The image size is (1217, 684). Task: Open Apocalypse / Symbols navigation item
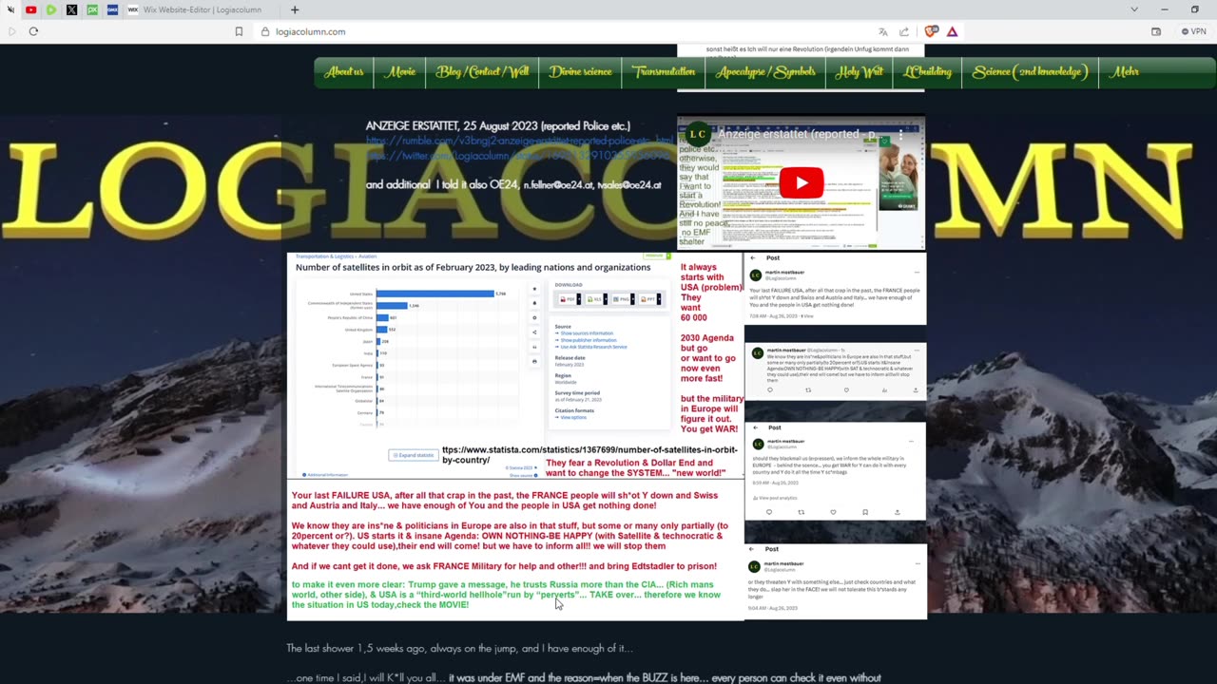click(765, 72)
